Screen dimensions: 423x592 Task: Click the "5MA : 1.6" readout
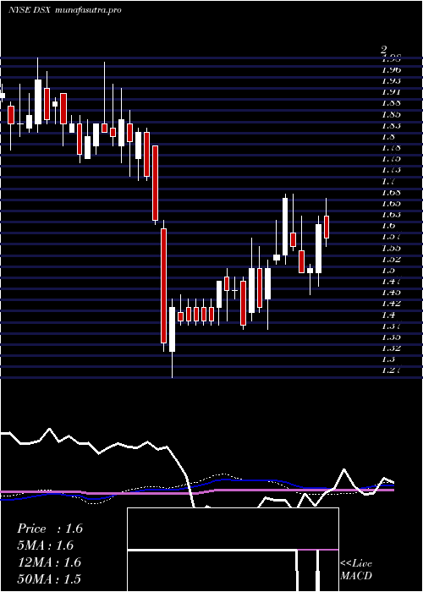[45, 545]
